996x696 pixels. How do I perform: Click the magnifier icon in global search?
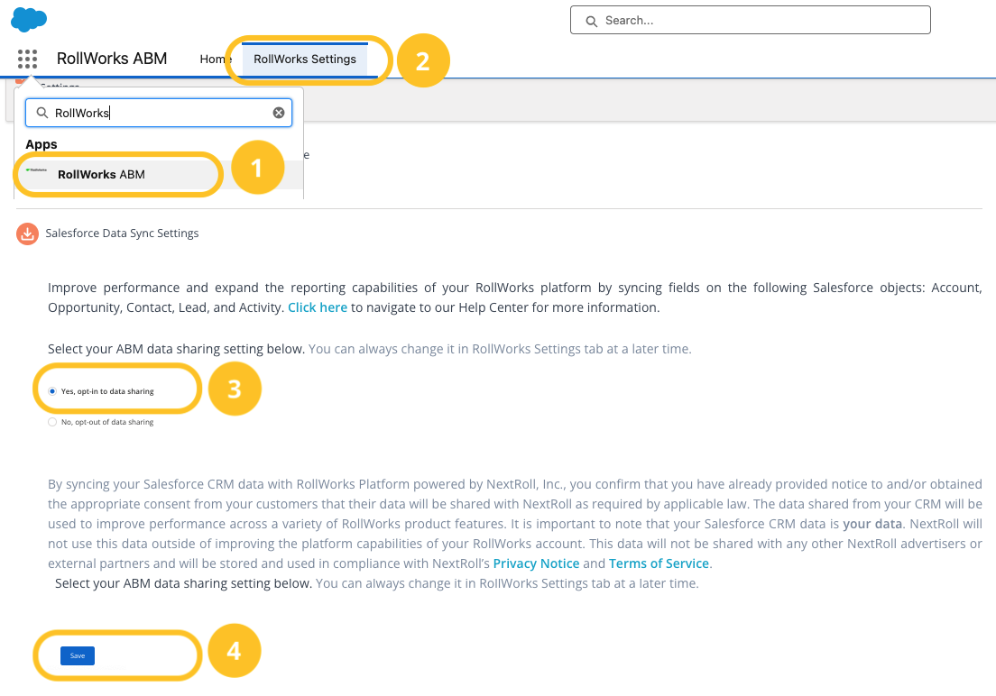[592, 21]
